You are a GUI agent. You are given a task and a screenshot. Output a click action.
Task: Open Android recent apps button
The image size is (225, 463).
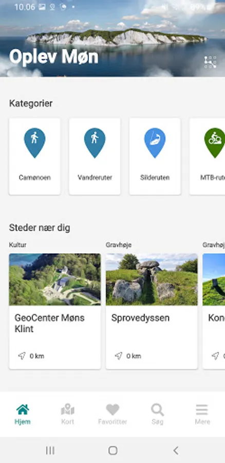pos(50,450)
